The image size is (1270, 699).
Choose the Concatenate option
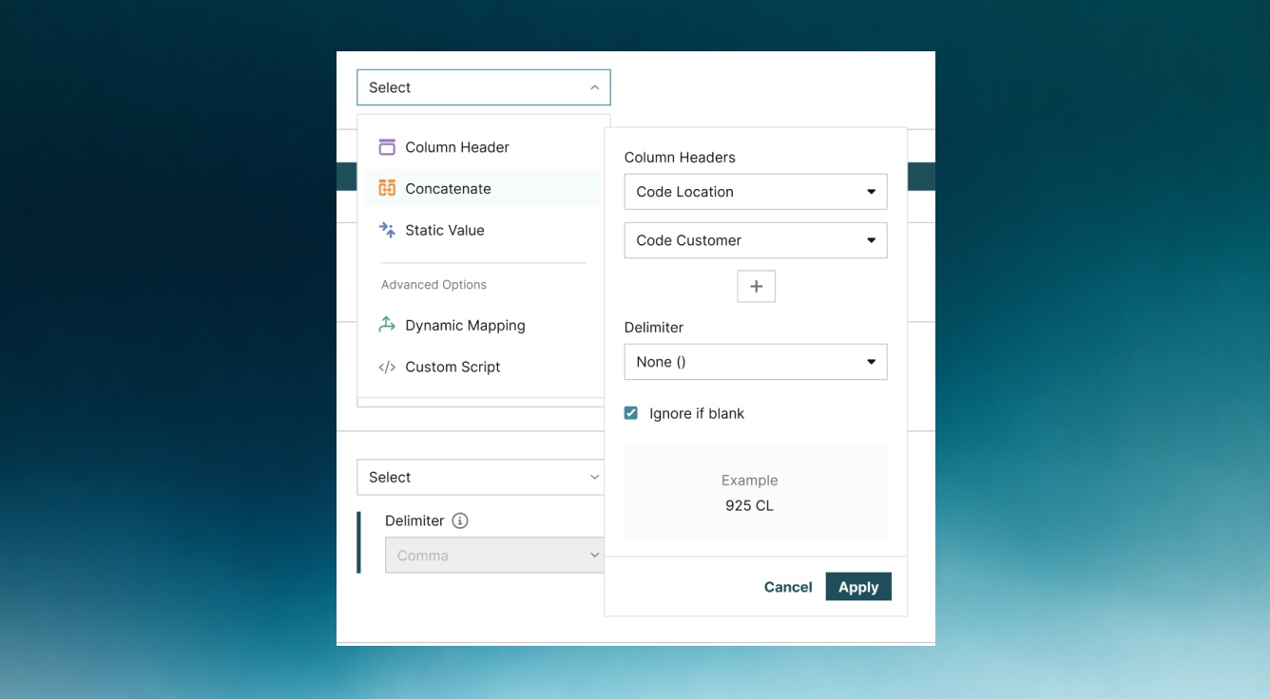[x=482, y=188]
